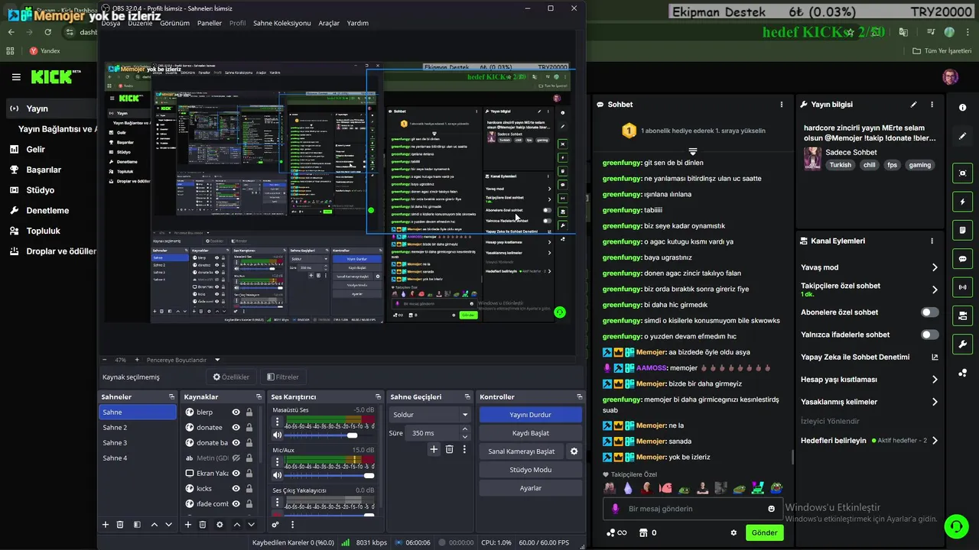979x550 pixels.
Task: Click wrench icon in right rail
Action: pos(963,345)
